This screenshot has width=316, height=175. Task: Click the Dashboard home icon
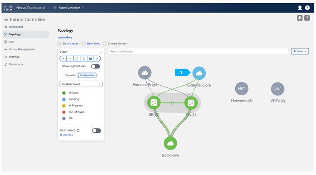point(5,27)
